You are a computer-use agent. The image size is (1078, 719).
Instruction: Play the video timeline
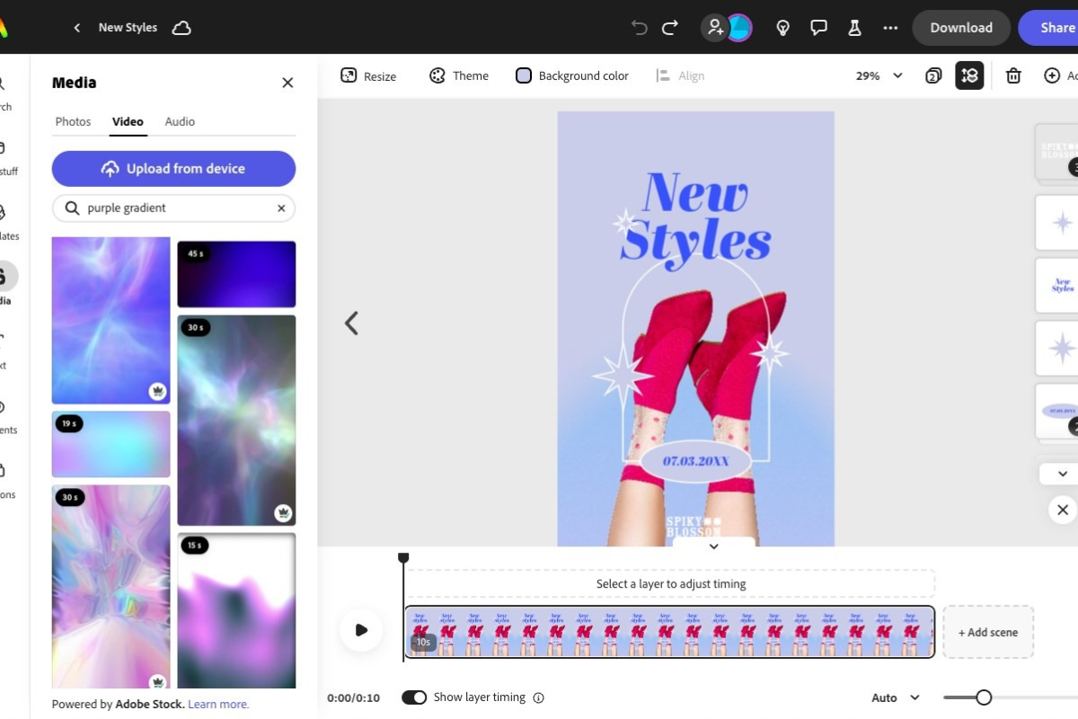(x=361, y=630)
